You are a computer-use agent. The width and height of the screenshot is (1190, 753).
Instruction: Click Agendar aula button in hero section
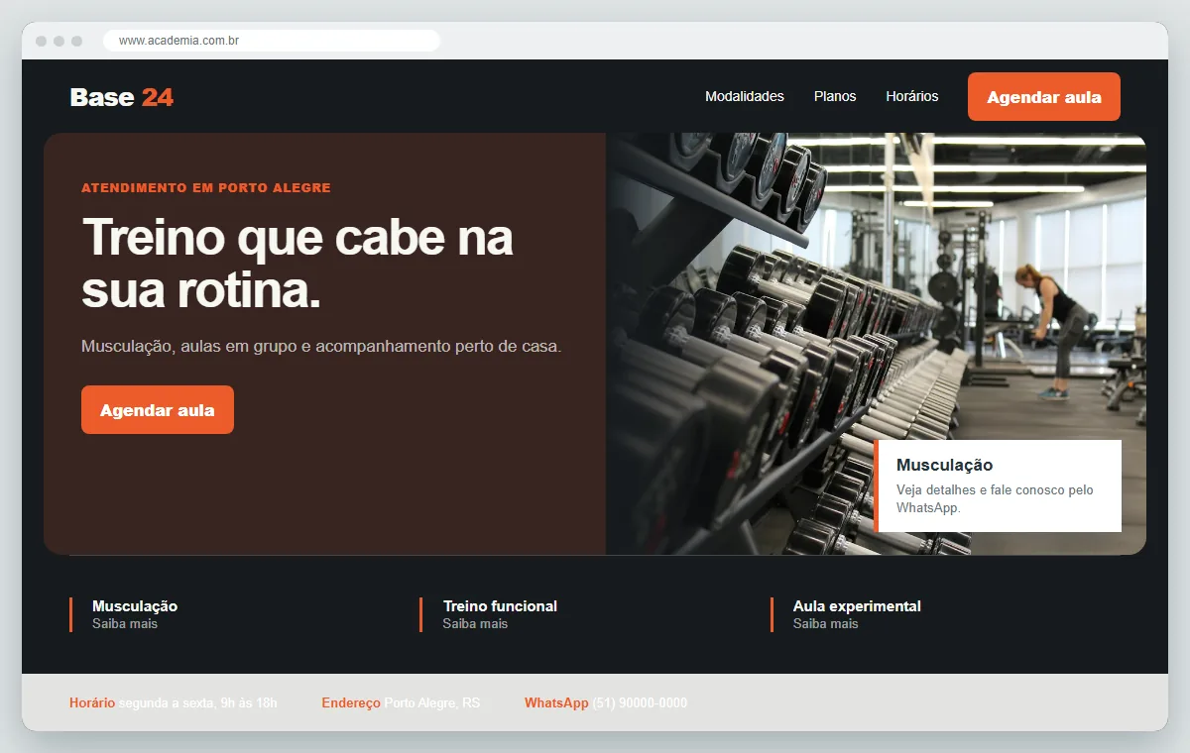(158, 410)
